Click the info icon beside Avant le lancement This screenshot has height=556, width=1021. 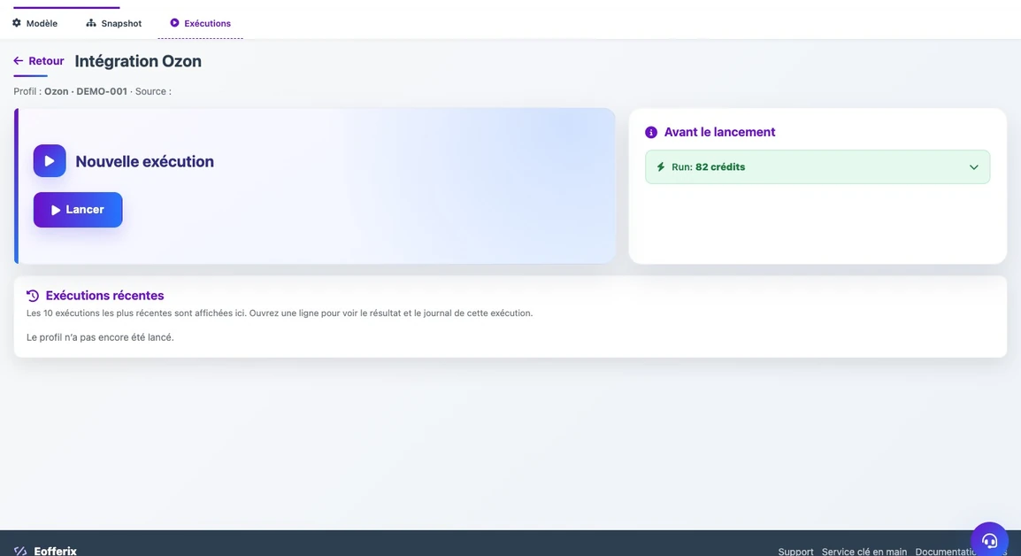651,132
